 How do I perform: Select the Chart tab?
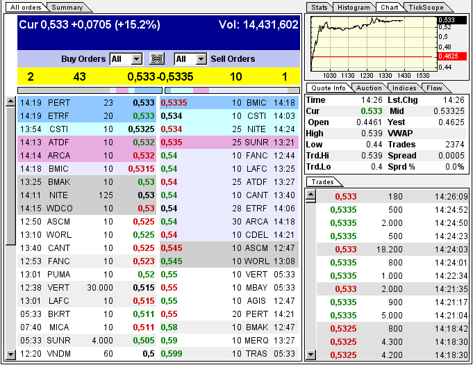(389, 8)
